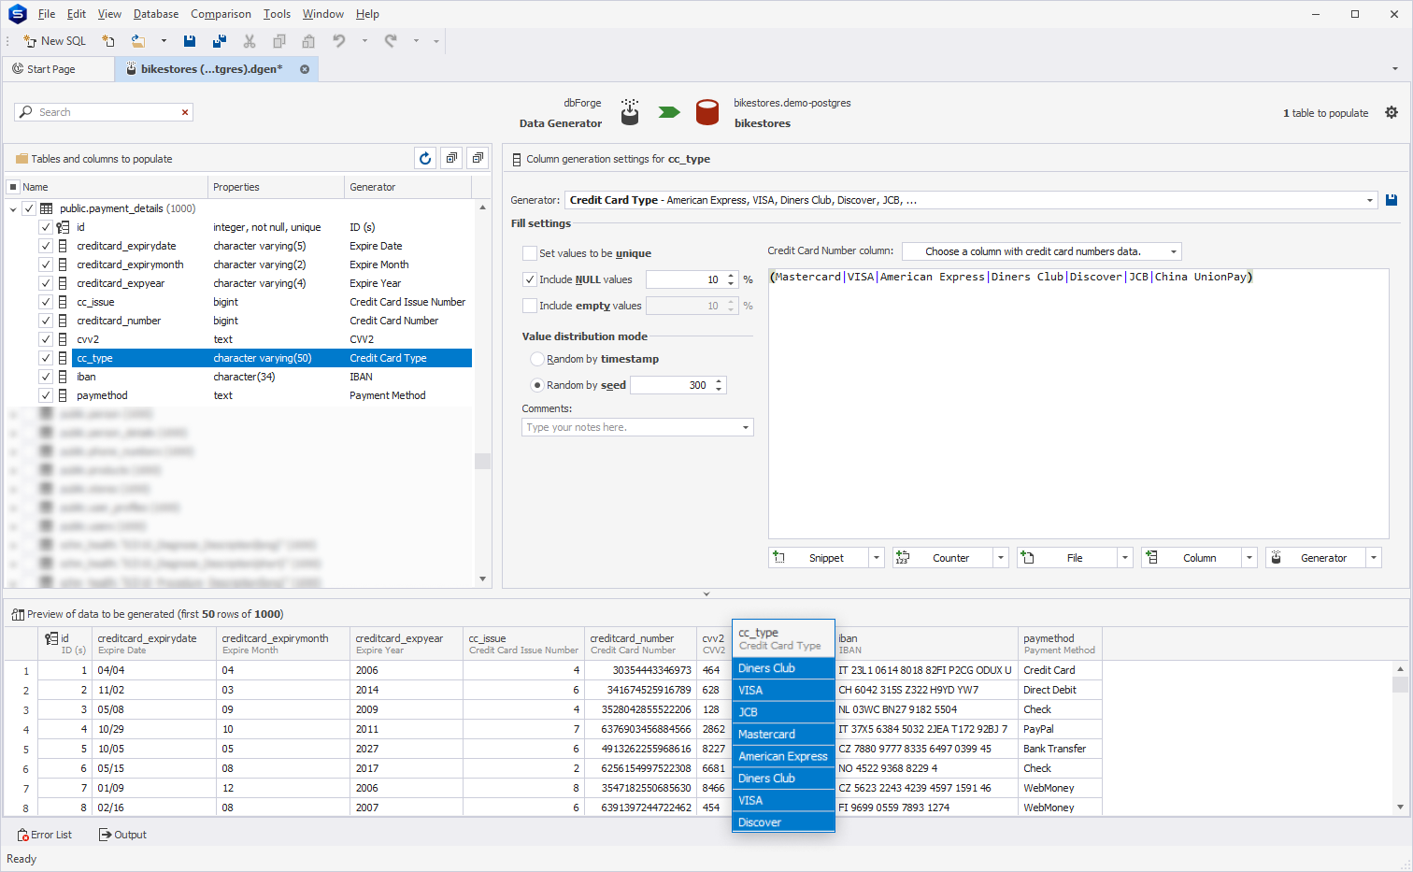This screenshot has width=1413, height=872.
Task: Click the Counter button
Action: (x=943, y=558)
